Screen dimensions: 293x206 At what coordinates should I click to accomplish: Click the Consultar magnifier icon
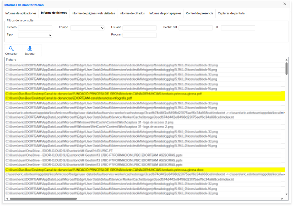tap(11, 49)
